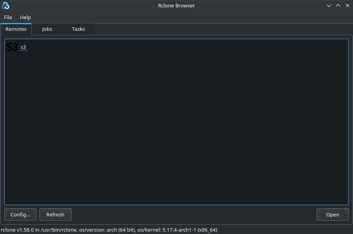Screen dimensions: 353x234
Task: Click the Rclone Browser logo icon
Action: click(x=5, y=5)
